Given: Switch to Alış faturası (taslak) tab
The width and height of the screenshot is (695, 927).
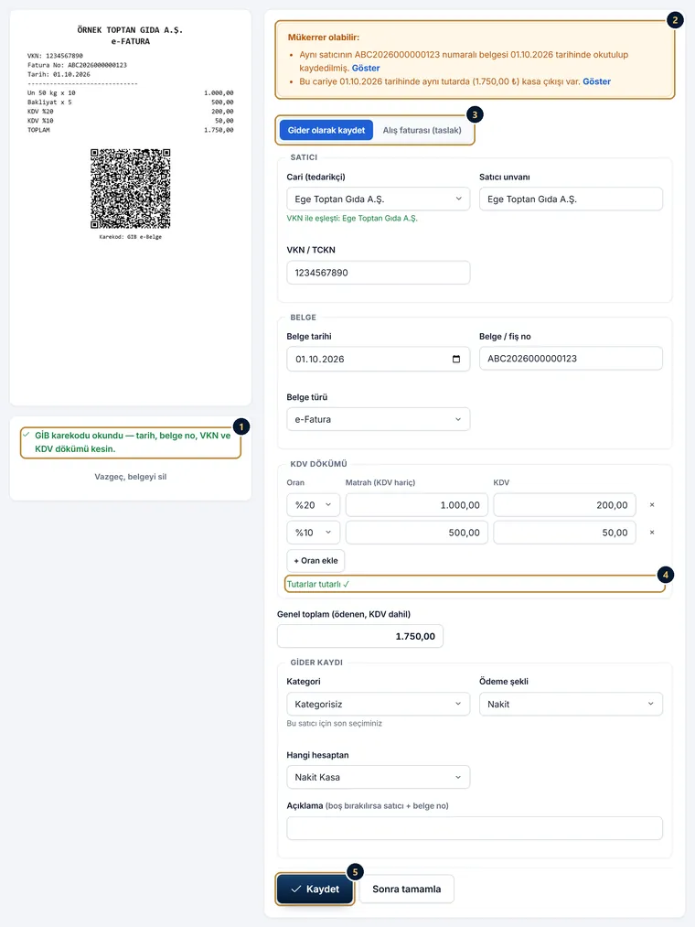Looking at the screenshot, I should click(x=422, y=130).
